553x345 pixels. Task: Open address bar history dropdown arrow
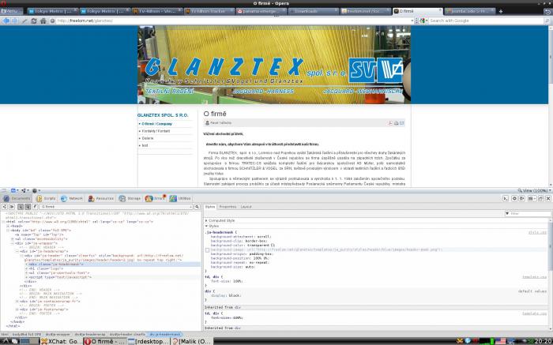pos(412,21)
